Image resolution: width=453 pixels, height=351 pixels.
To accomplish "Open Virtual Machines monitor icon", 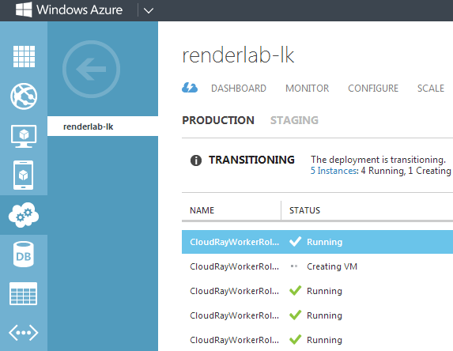I will (24, 136).
